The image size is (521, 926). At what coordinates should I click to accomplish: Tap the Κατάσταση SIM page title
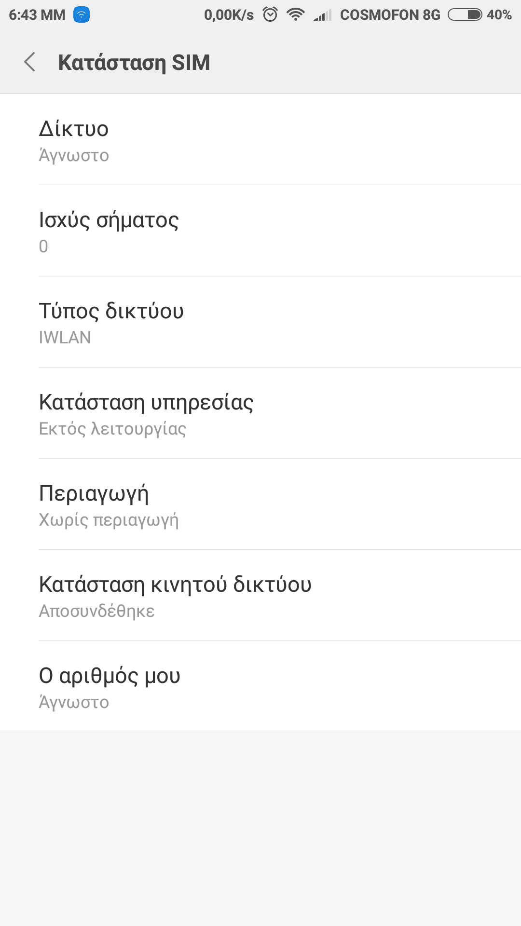134,63
